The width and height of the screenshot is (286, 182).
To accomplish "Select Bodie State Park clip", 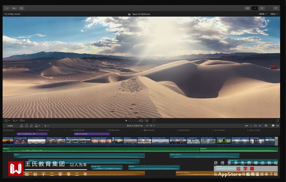I will 160,141.
